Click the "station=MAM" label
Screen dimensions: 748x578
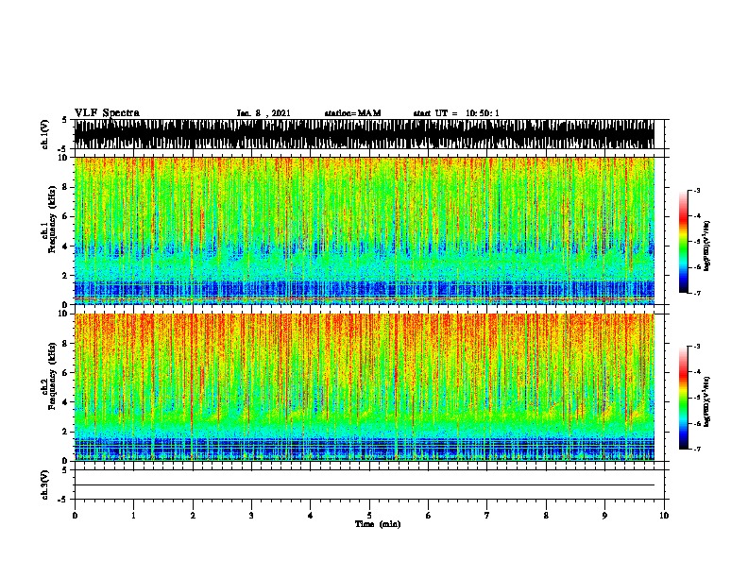click(352, 113)
